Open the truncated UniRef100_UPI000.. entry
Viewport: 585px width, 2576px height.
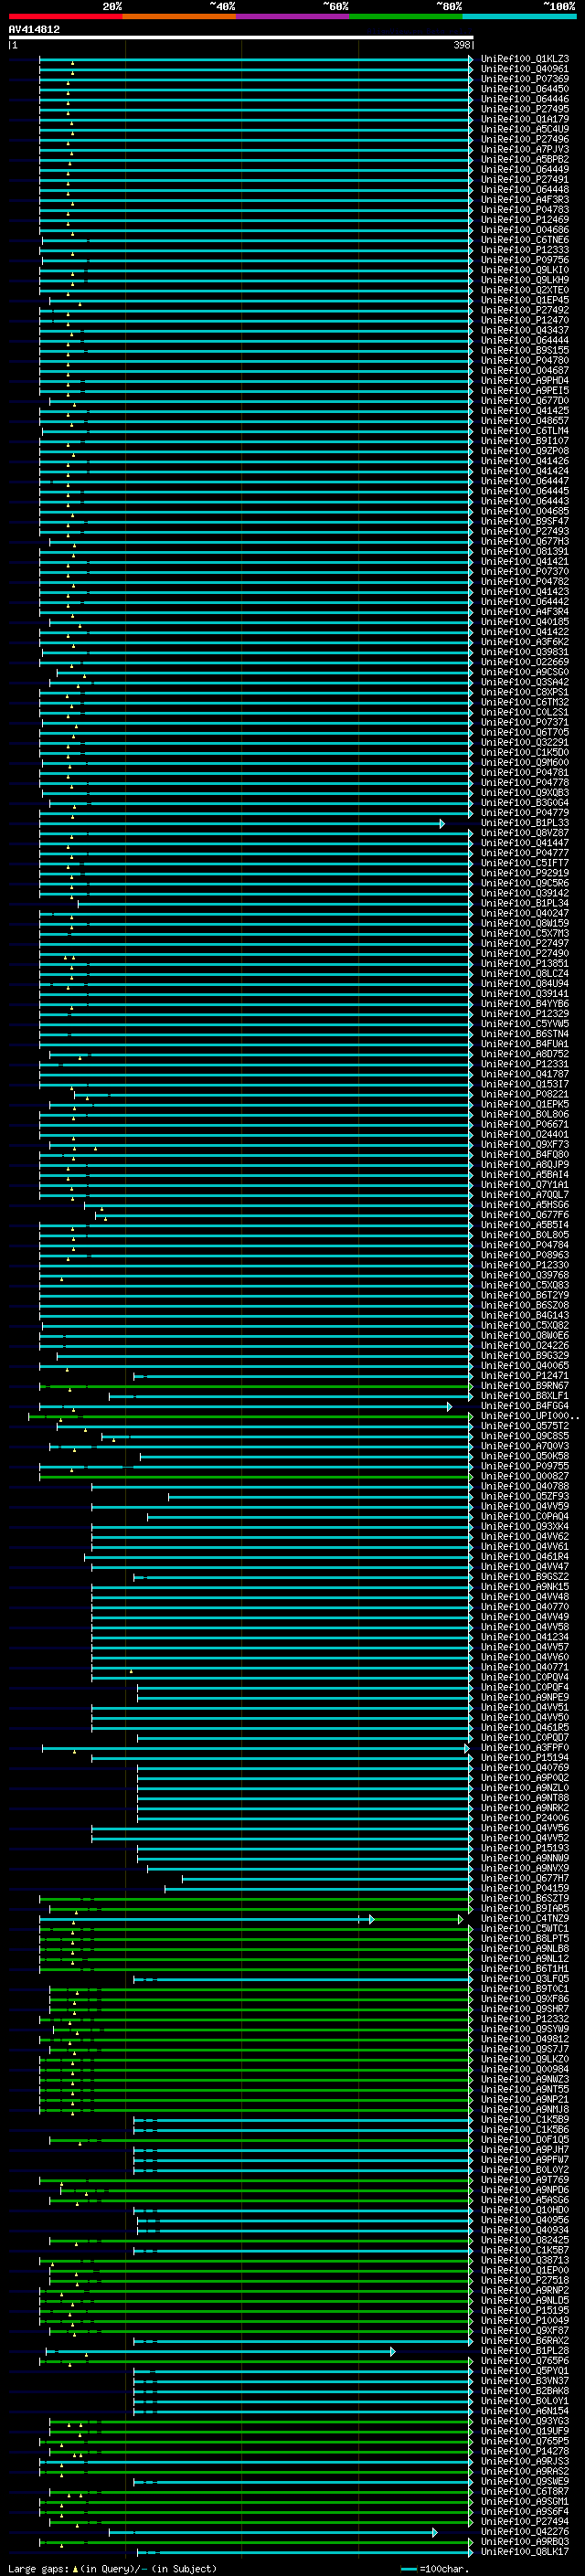click(x=528, y=1416)
